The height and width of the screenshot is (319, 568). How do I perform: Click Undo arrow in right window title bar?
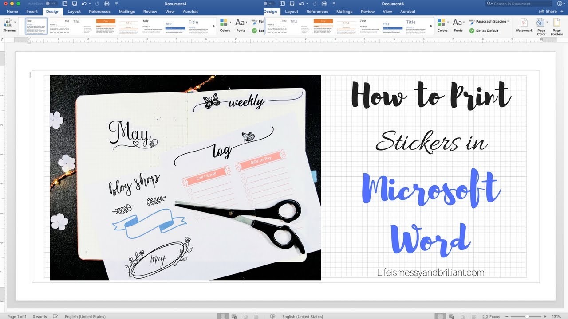tap(302, 4)
